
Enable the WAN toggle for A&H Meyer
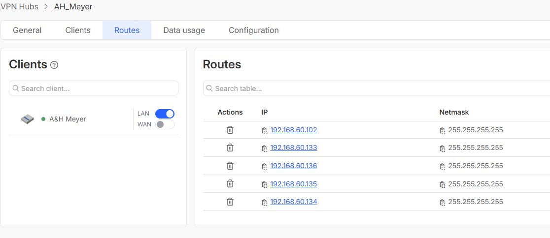coord(165,124)
